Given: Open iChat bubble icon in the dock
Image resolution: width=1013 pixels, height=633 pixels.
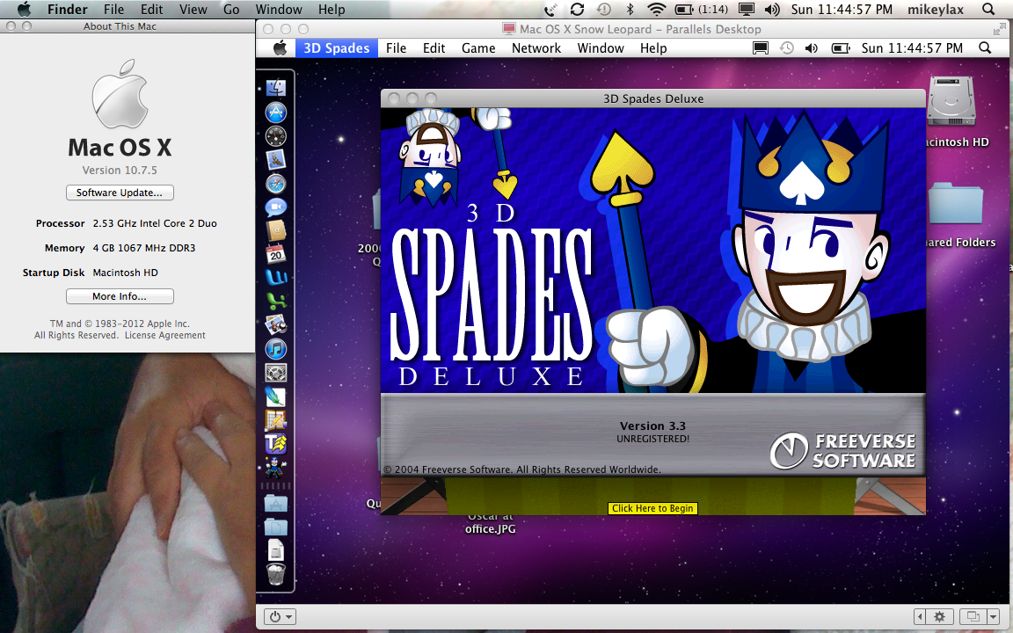Looking at the screenshot, I should (276, 207).
